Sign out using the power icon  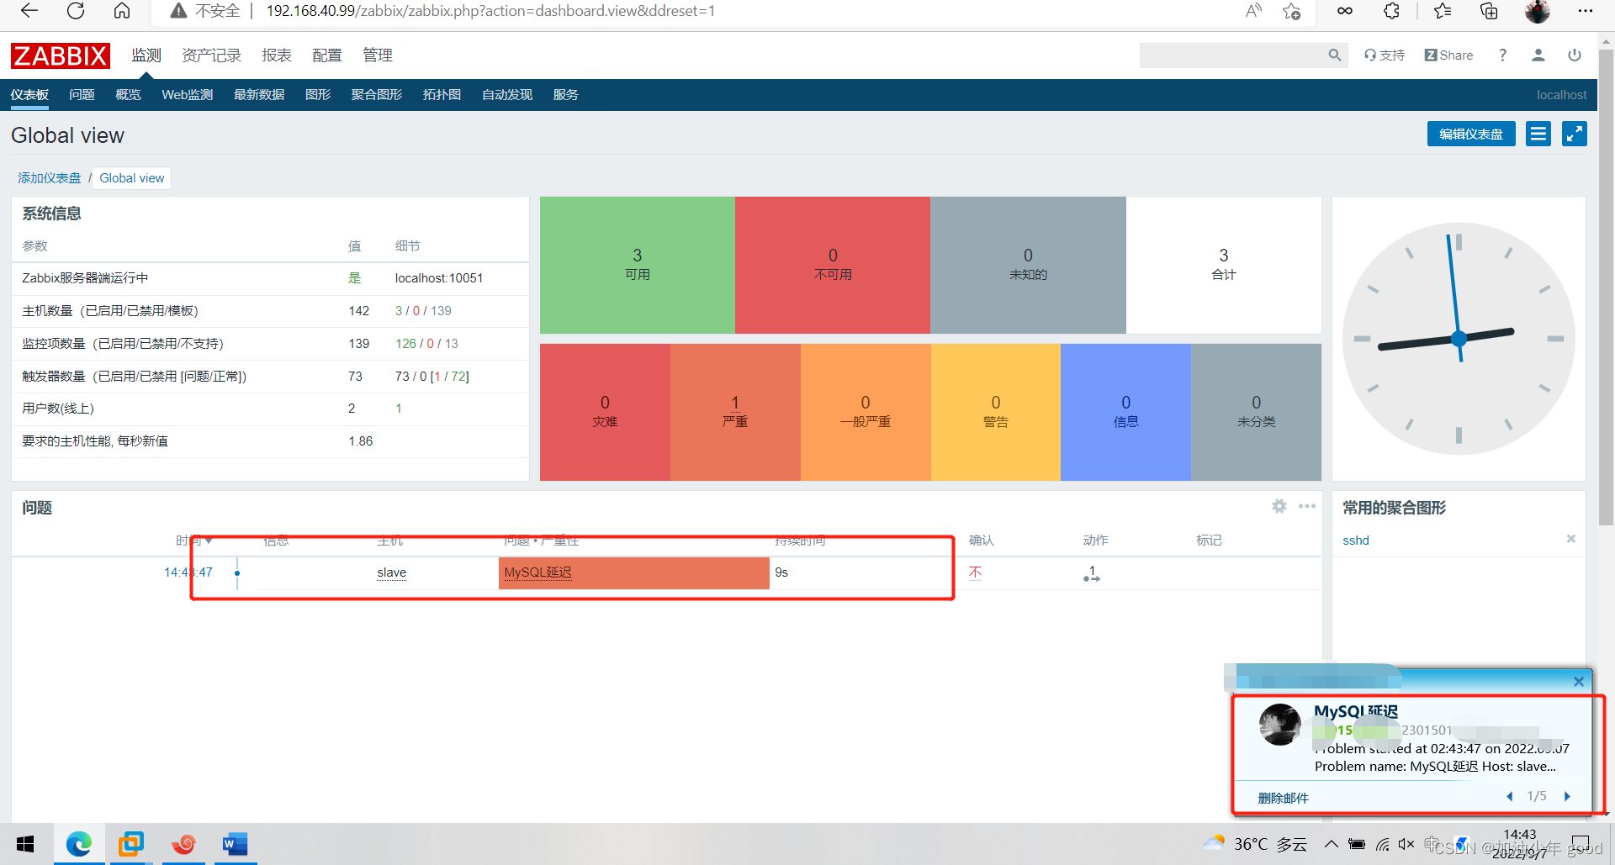pyautogui.click(x=1575, y=55)
